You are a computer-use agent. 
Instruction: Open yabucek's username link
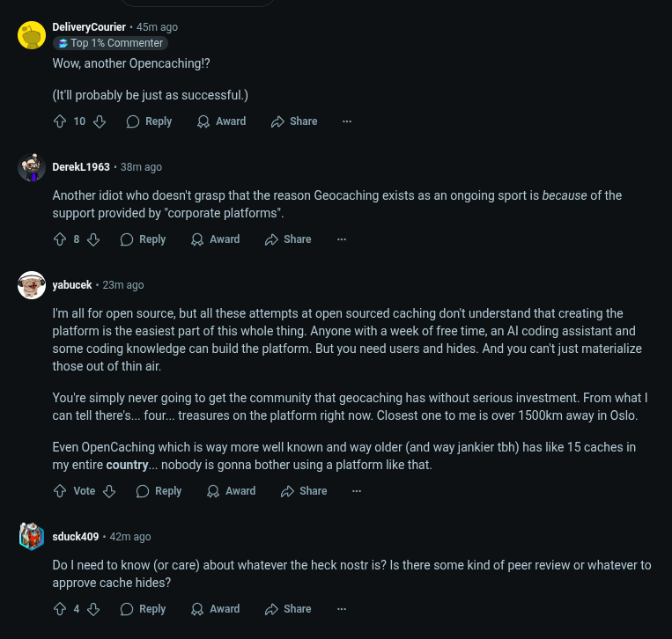coord(72,285)
